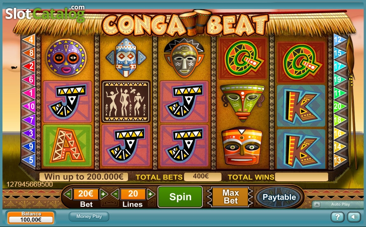The height and width of the screenshot is (227, 366).
Task: Click the purple round mask symbol
Action: click(66, 57)
